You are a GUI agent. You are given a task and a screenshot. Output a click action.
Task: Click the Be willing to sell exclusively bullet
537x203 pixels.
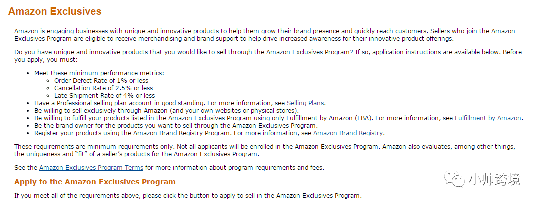(x=166, y=111)
